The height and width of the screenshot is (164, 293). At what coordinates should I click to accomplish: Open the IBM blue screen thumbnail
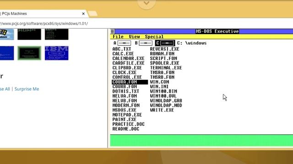pyautogui.click(x=57, y=53)
